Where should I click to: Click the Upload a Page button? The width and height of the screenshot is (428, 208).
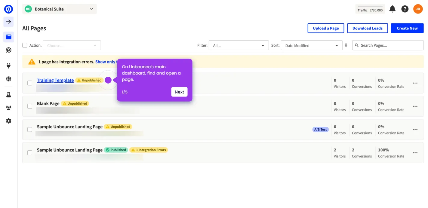coord(326,28)
